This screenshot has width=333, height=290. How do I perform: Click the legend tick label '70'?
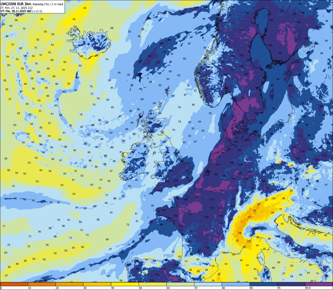click(196, 288)
